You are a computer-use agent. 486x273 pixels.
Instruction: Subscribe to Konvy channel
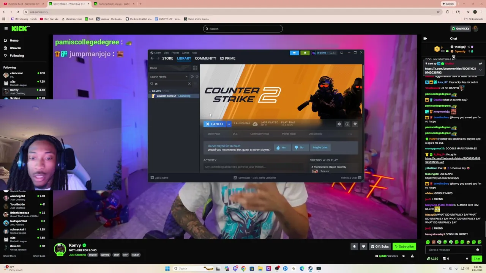click(404, 246)
